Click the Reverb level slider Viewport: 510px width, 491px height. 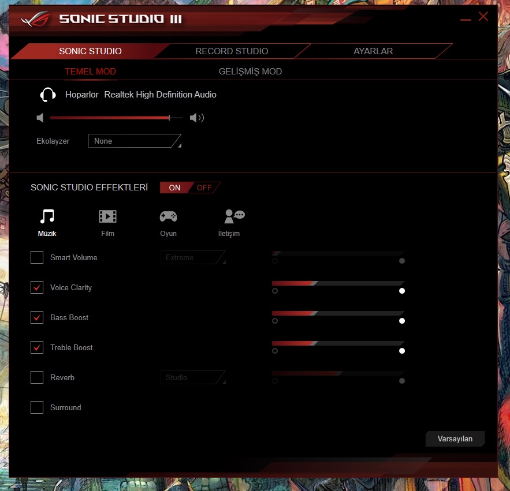338,373
